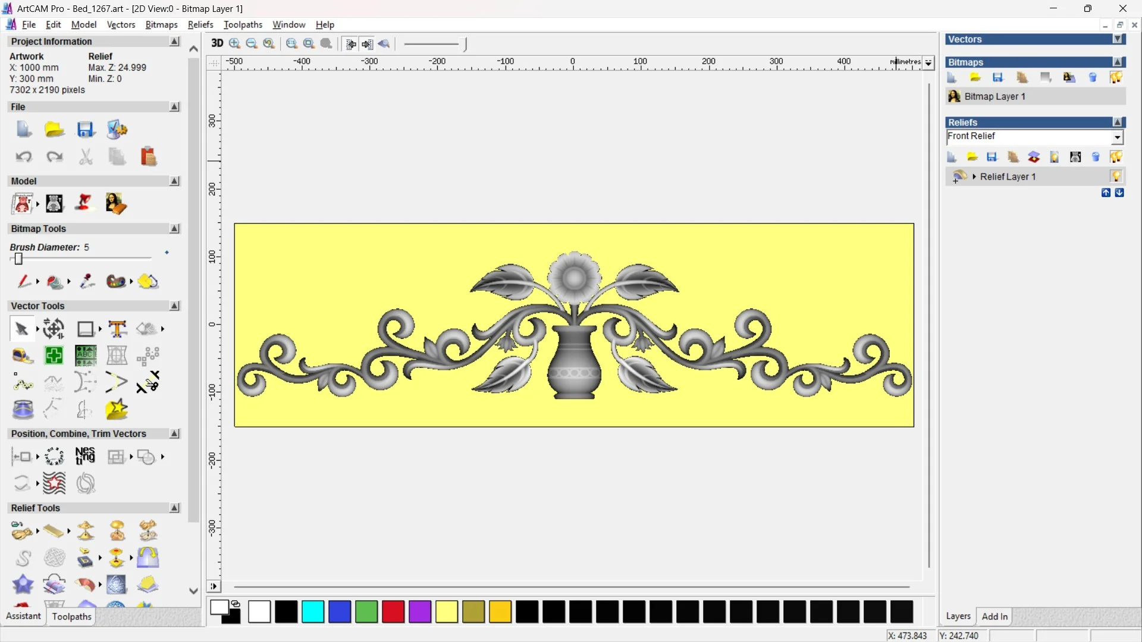Collapse the Bitmap Tools section
This screenshot has height=642, width=1142.
pos(174,228)
